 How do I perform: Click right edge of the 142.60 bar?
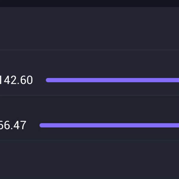coord(178,80)
